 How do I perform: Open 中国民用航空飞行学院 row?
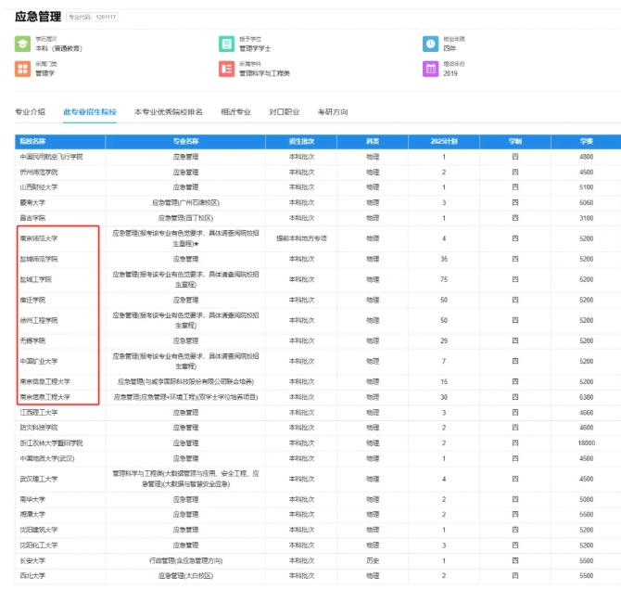(52, 157)
